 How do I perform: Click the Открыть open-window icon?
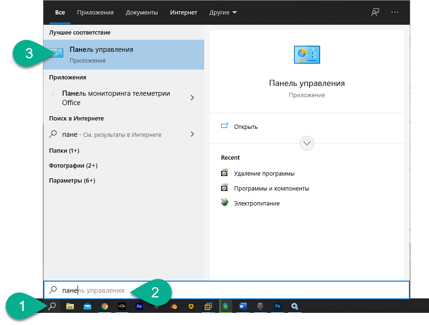point(224,126)
